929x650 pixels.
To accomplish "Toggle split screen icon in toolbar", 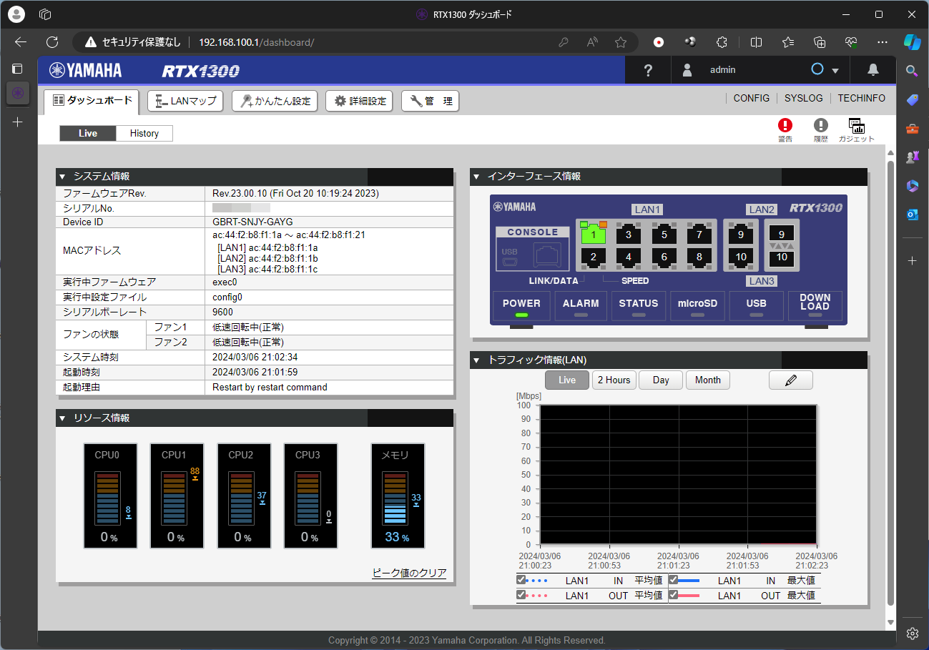I will tap(756, 42).
